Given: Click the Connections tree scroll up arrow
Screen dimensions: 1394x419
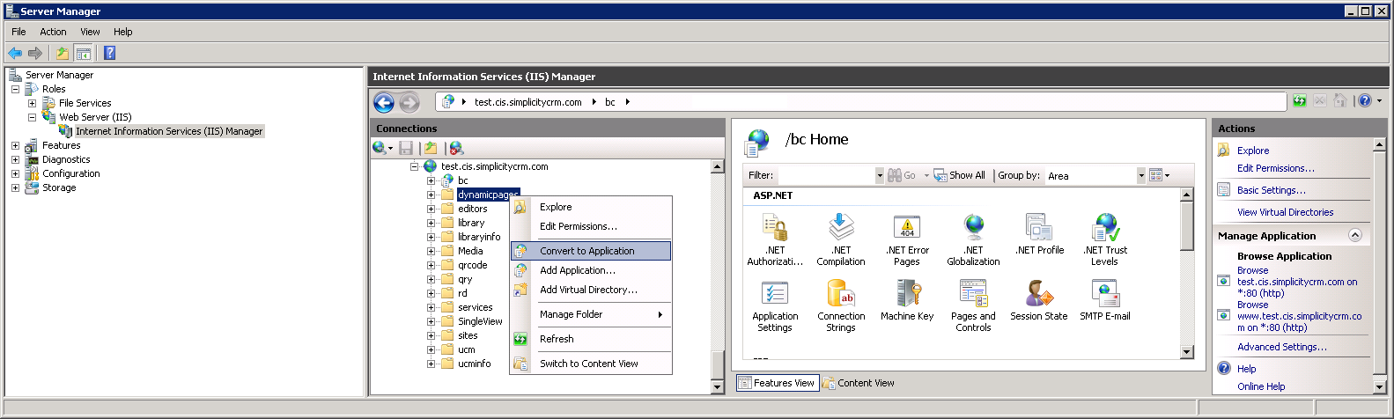Looking at the screenshot, I should [x=718, y=166].
